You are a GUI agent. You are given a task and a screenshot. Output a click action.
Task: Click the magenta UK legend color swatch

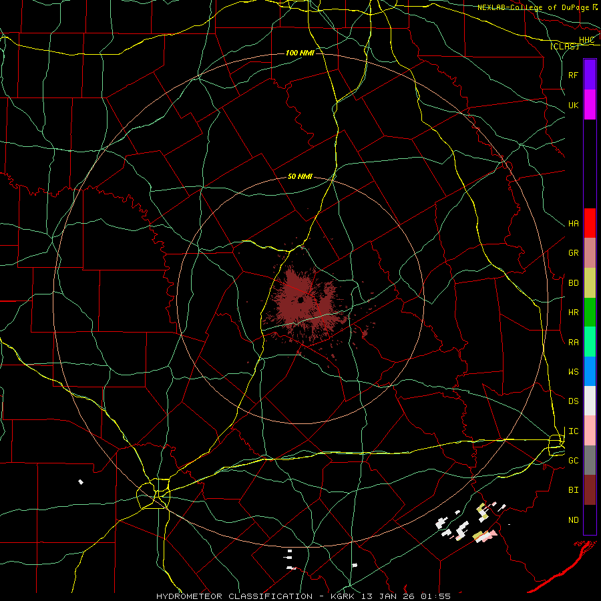590,105
